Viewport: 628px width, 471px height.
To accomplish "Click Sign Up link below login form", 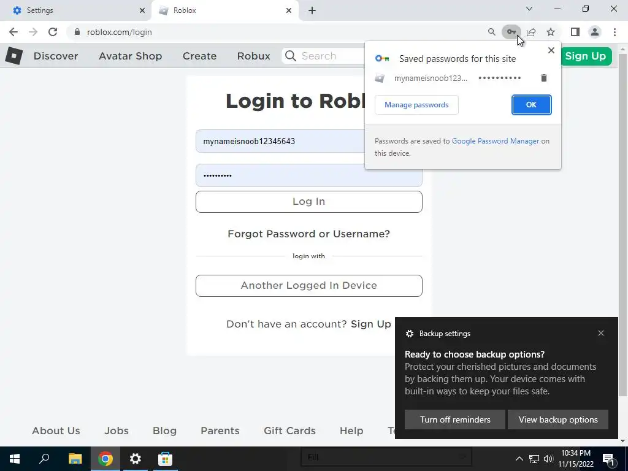I will (371, 324).
